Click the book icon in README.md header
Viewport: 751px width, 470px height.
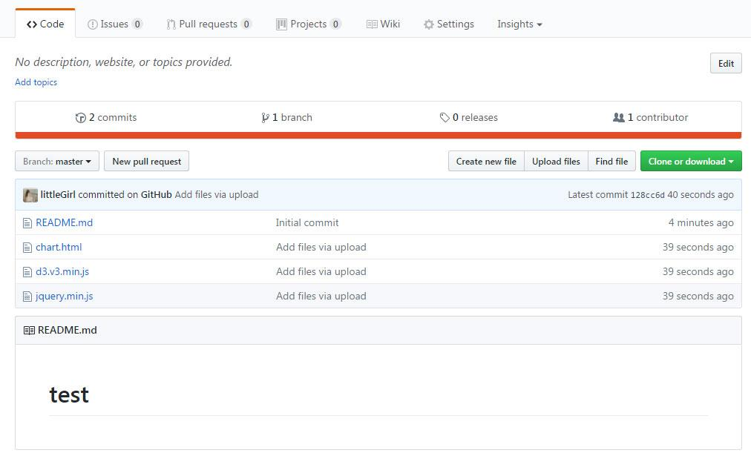(x=29, y=331)
